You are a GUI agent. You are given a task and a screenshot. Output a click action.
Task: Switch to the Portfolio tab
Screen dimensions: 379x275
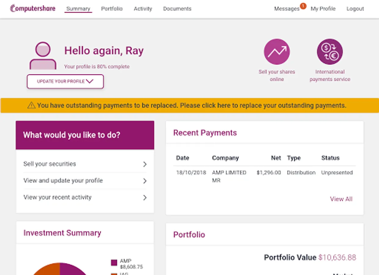tap(112, 9)
